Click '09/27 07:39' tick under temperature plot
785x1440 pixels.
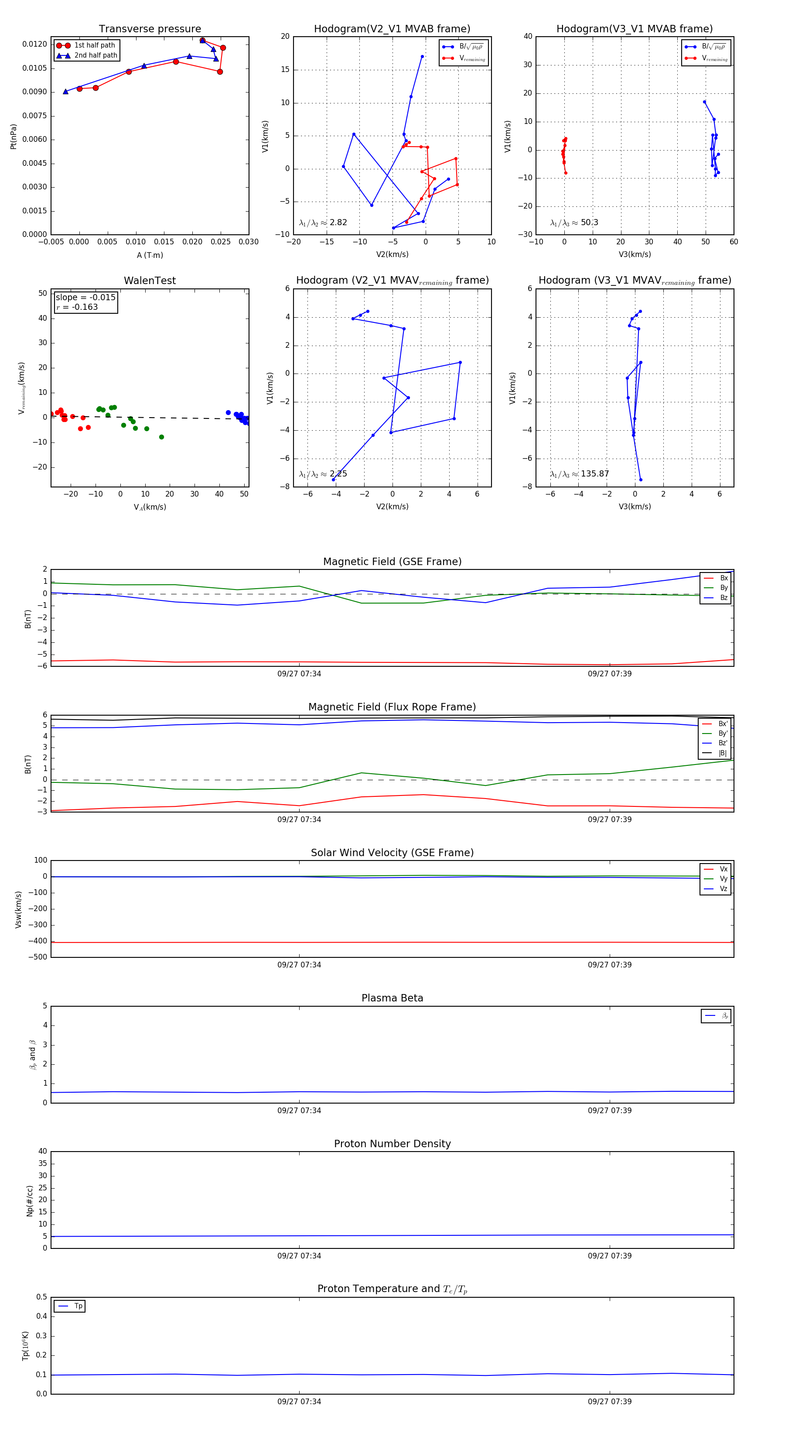tap(610, 1402)
